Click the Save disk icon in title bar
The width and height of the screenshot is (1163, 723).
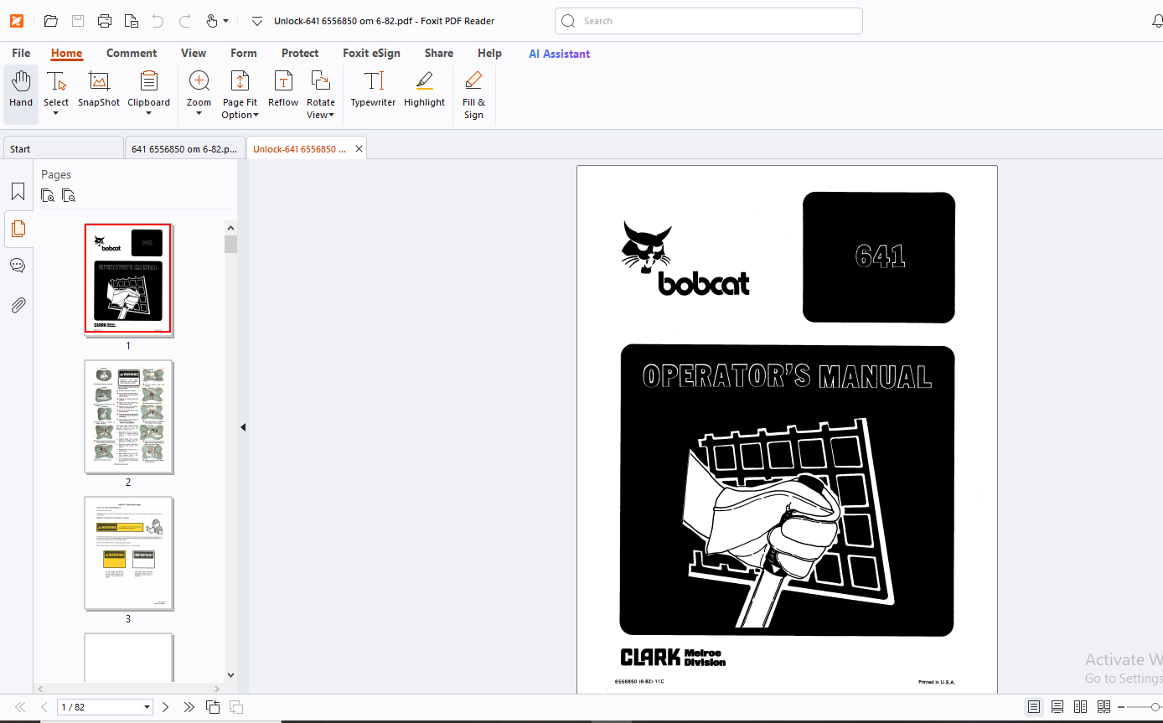77,21
